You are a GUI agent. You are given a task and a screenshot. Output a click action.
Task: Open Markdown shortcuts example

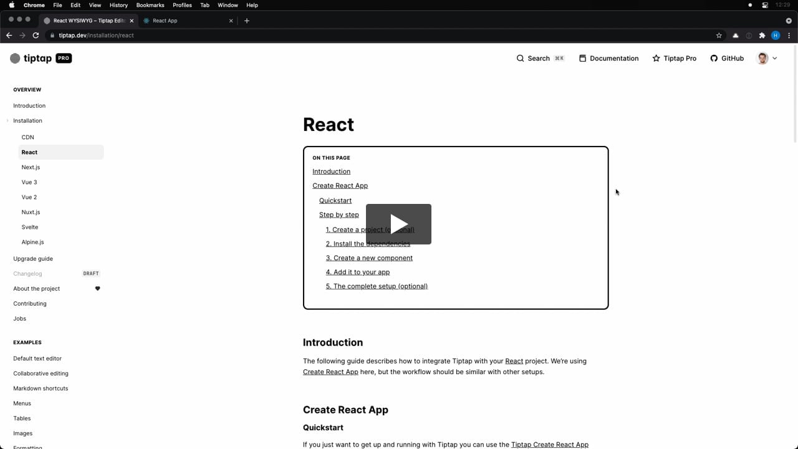click(x=41, y=389)
